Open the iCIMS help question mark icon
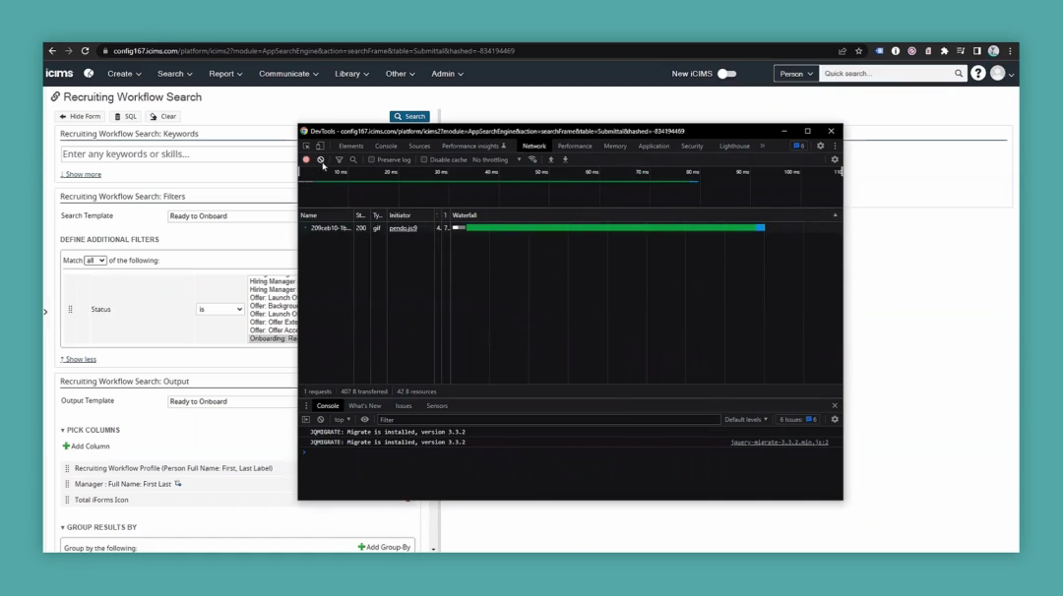 pos(977,73)
